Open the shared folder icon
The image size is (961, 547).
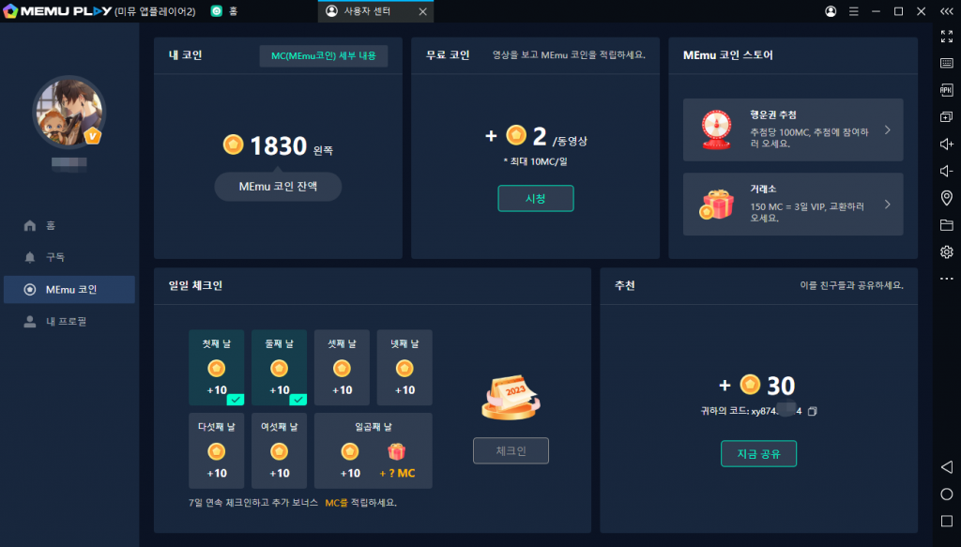point(946,225)
